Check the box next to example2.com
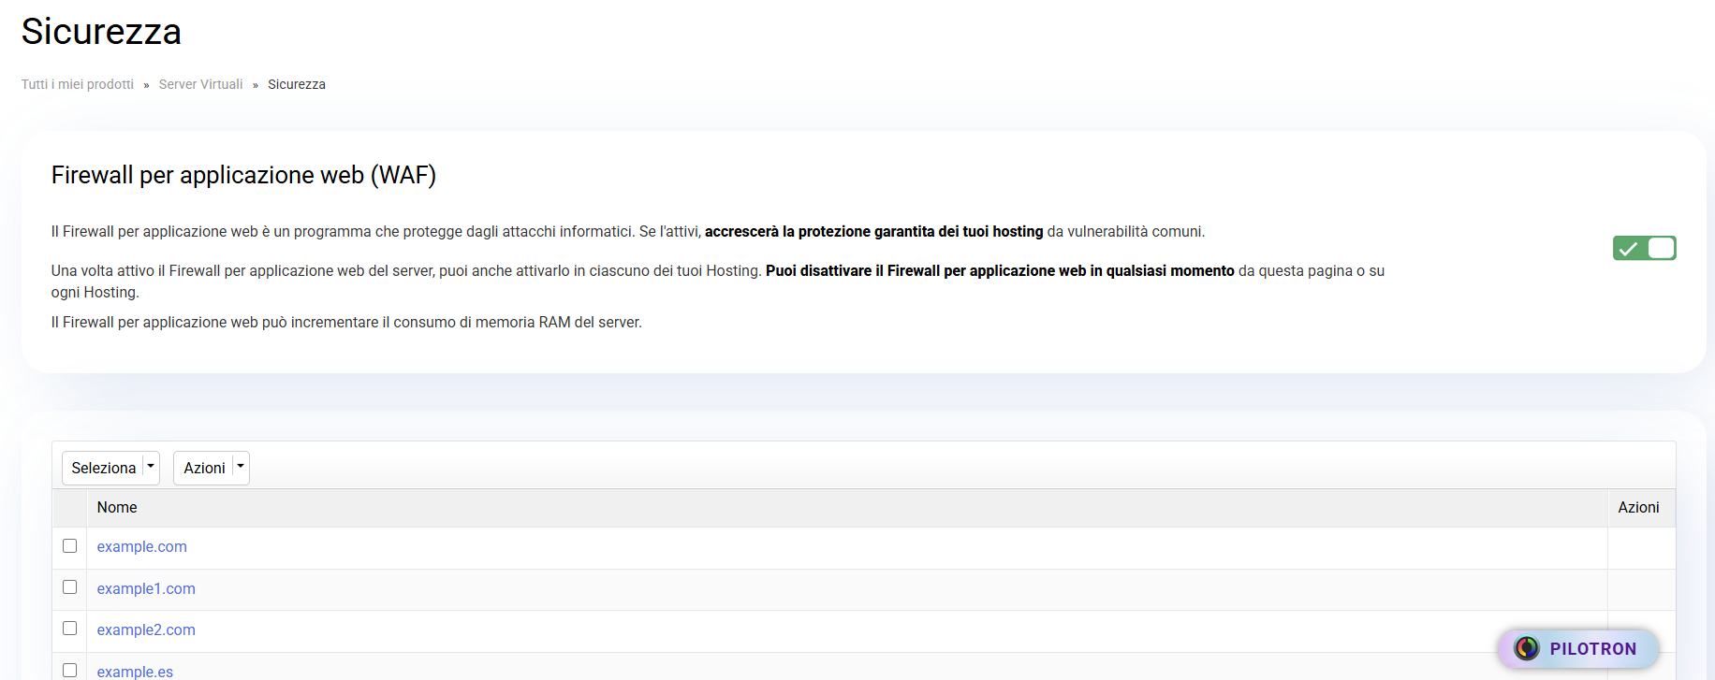Image resolution: width=1715 pixels, height=680 pixels. [69, 629]
